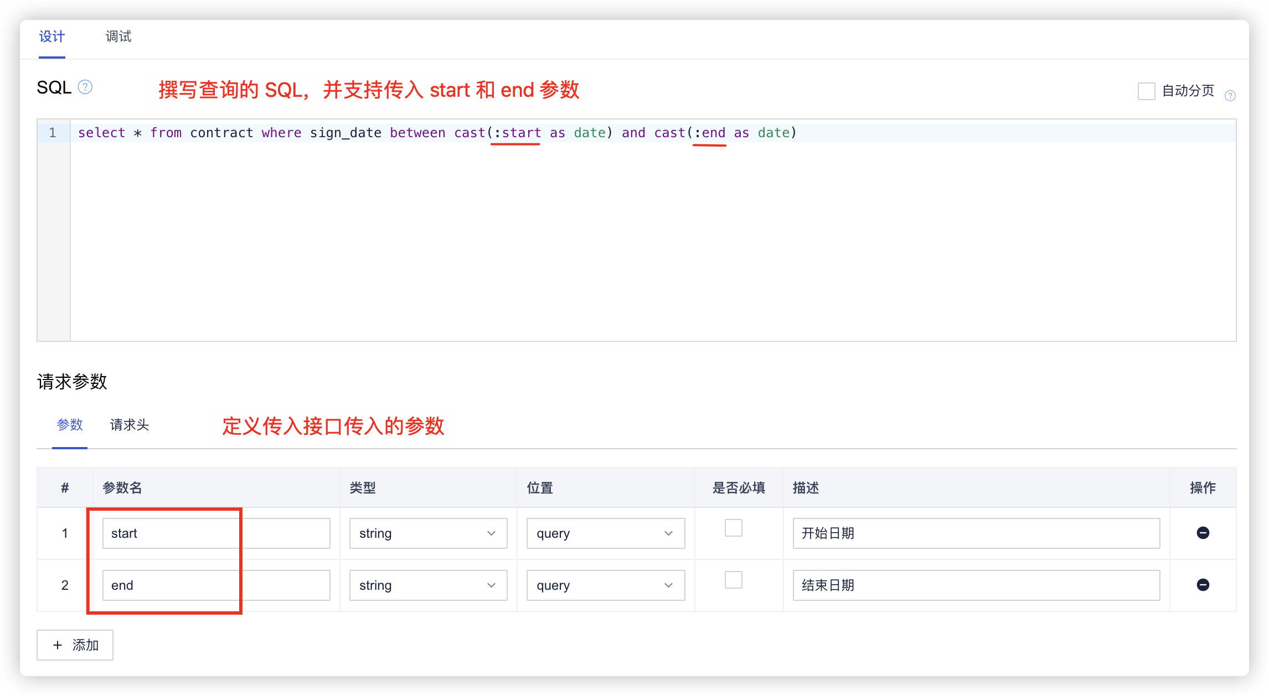Click the 开始日期 description field
Image resolution: width=1269 pixels, height=696 pixels.
click(x=976, y=533)
